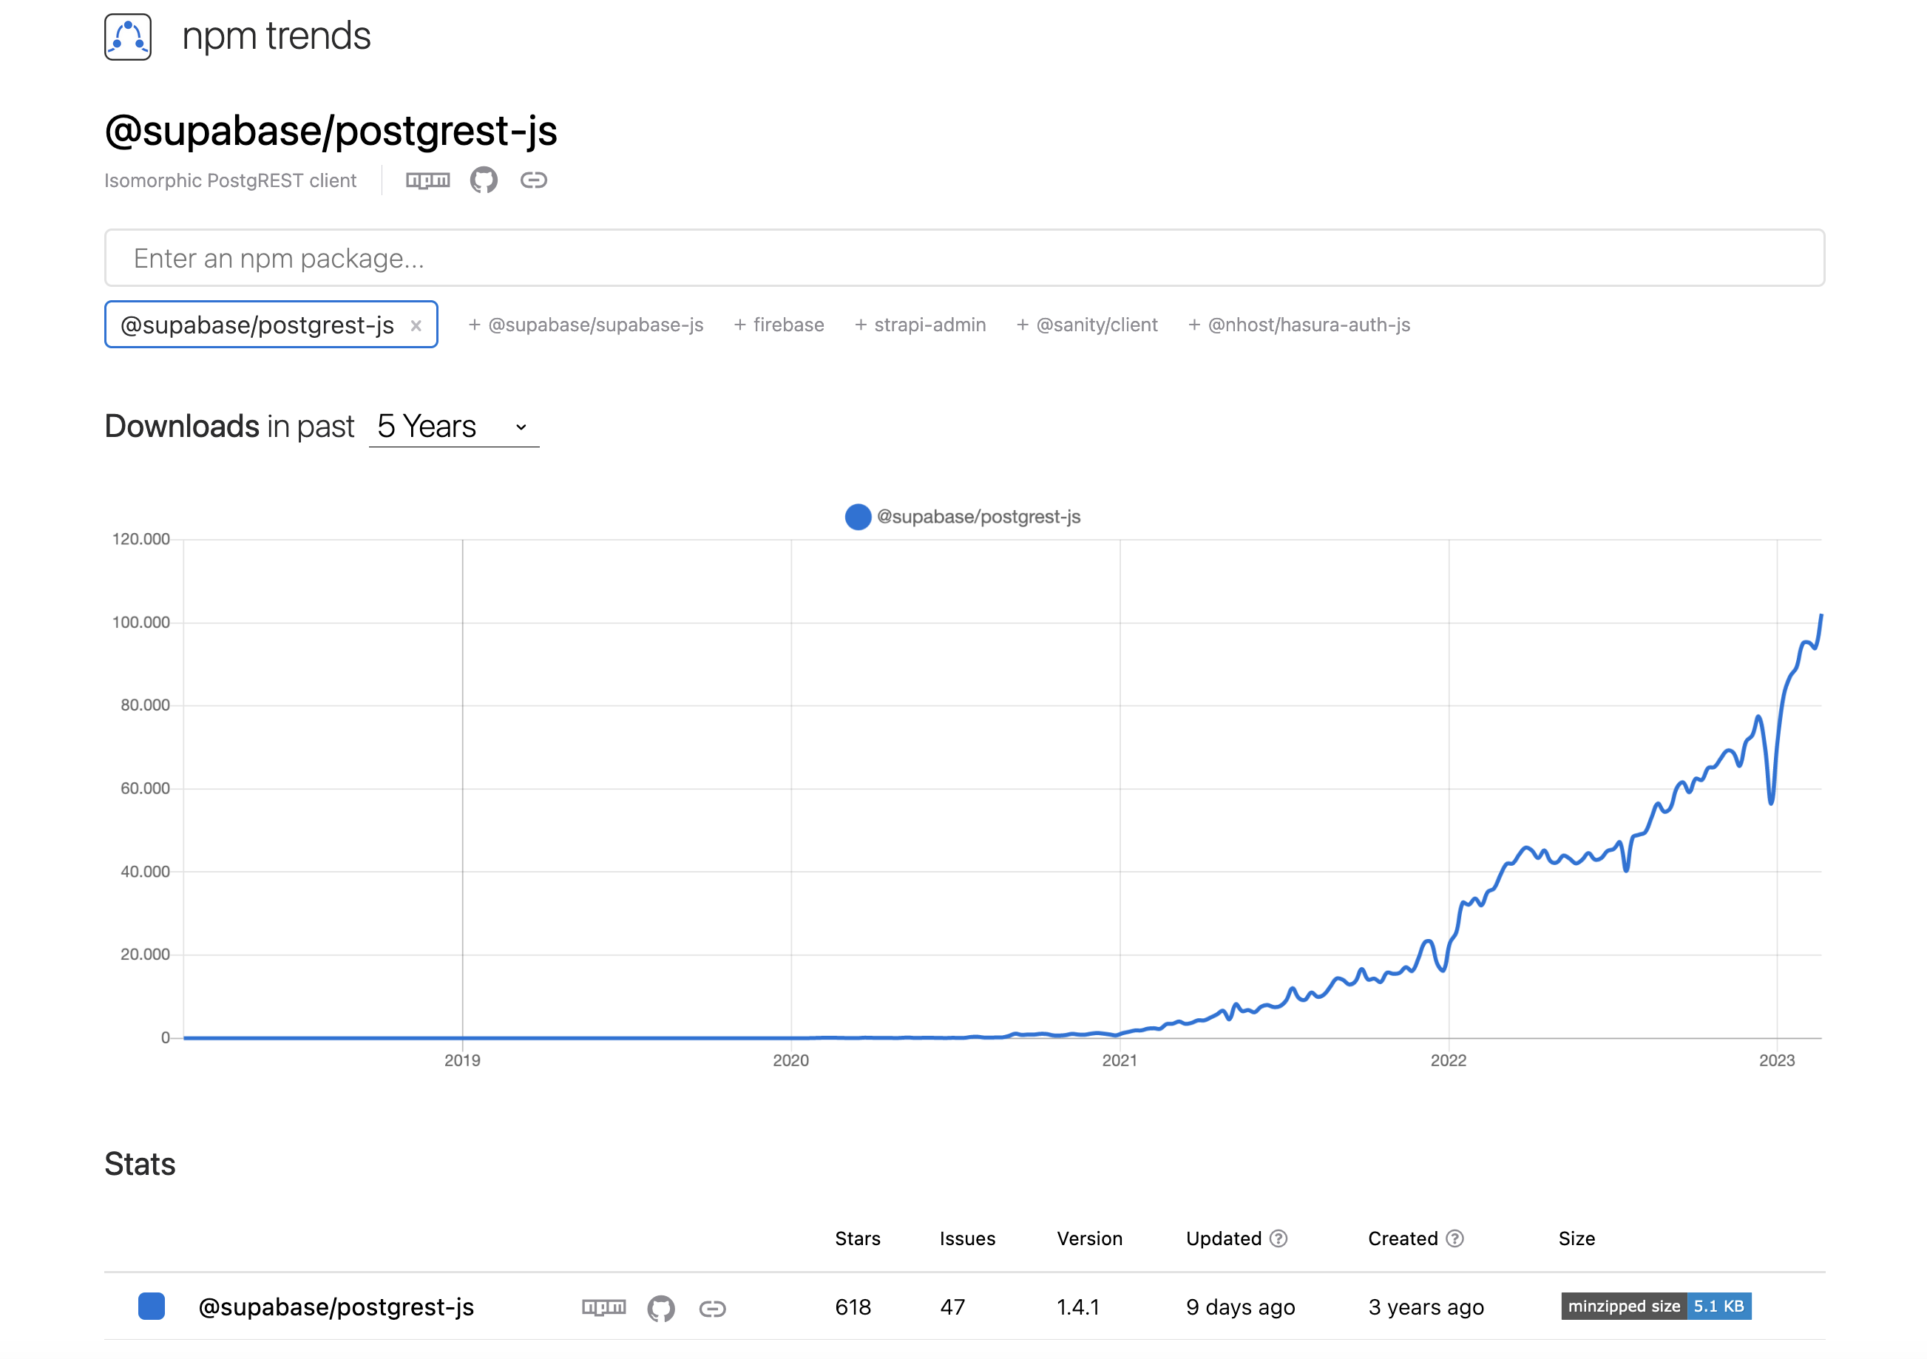The image size is (1927, 1359).
Task: Add the @supabase/supabase-js suggestion
Action: tap(586, 325)
